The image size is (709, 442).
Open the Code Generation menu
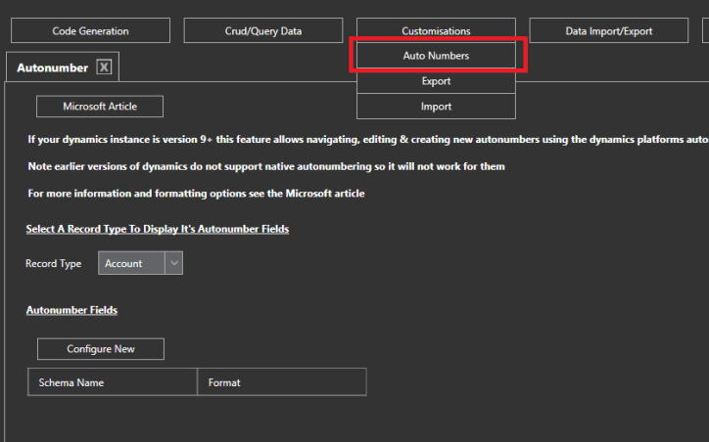pyautogui.click(x=90, y=31)
